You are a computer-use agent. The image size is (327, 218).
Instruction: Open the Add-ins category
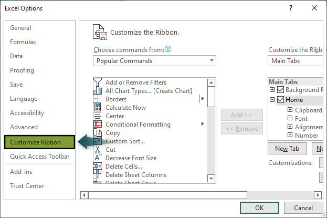pos(21,172)
